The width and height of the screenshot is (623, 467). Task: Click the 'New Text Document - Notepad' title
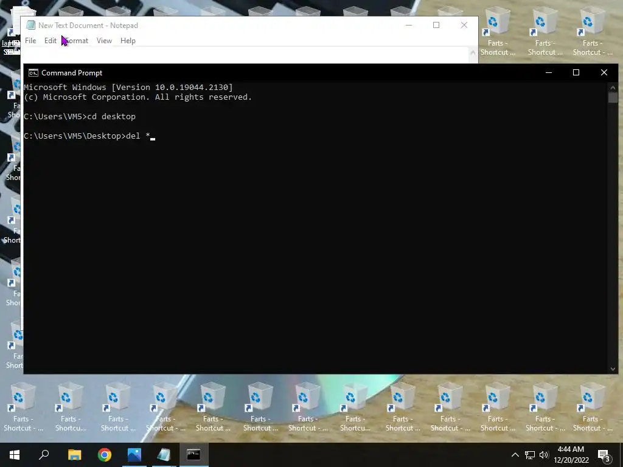click(88, 26)
